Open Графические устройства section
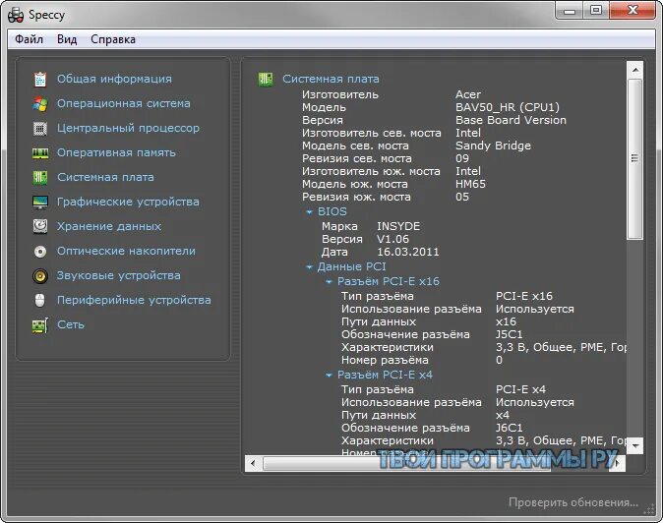The height and width of the screenshot is (523, 663). 128,202
